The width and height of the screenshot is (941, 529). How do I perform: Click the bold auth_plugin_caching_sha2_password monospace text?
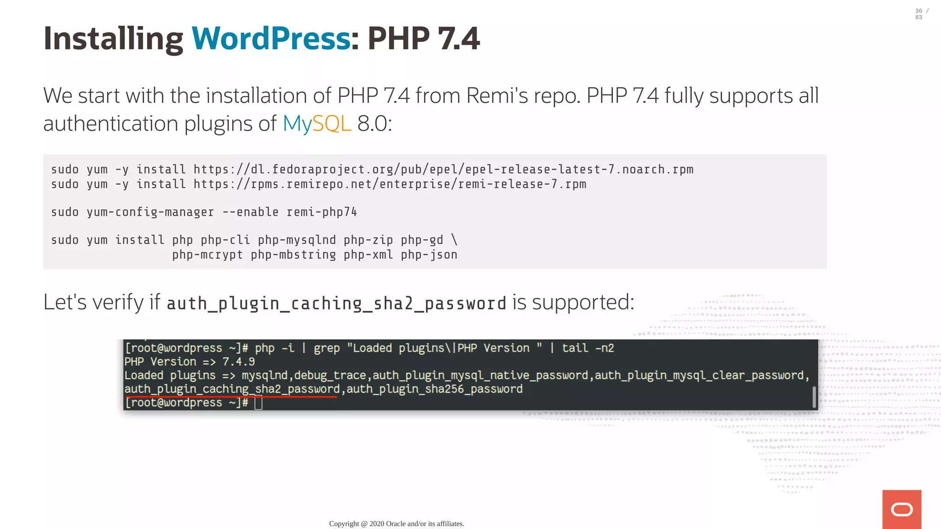click(336, 304)
